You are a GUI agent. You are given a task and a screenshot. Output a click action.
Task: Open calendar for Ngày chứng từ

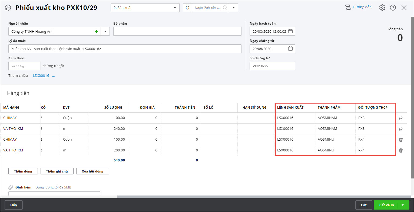tap(290, 49)
